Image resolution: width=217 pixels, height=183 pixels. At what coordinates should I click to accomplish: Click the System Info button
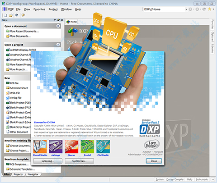79,161
